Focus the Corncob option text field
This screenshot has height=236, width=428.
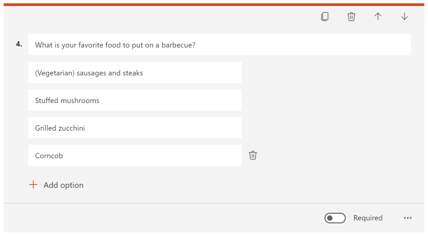pyautogui.click(x=135, y=155)
